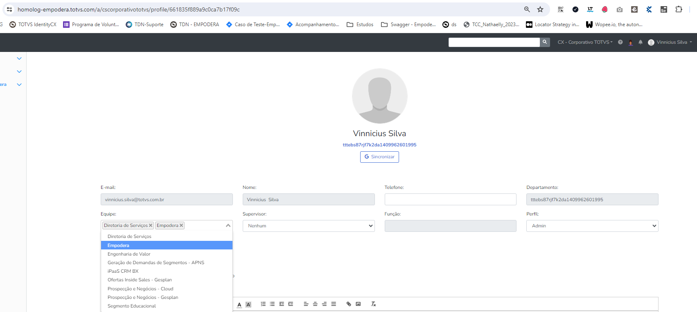697x312 pixels.
Task: Align text right in the editor
Action: coord(324,304)
